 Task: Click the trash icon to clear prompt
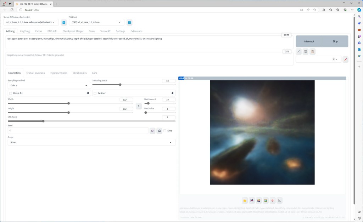click(306, 52)
